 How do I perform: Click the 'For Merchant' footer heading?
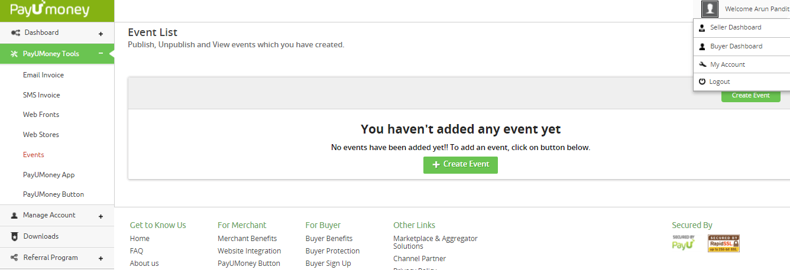pyautogui.click(x=242, y=225)
